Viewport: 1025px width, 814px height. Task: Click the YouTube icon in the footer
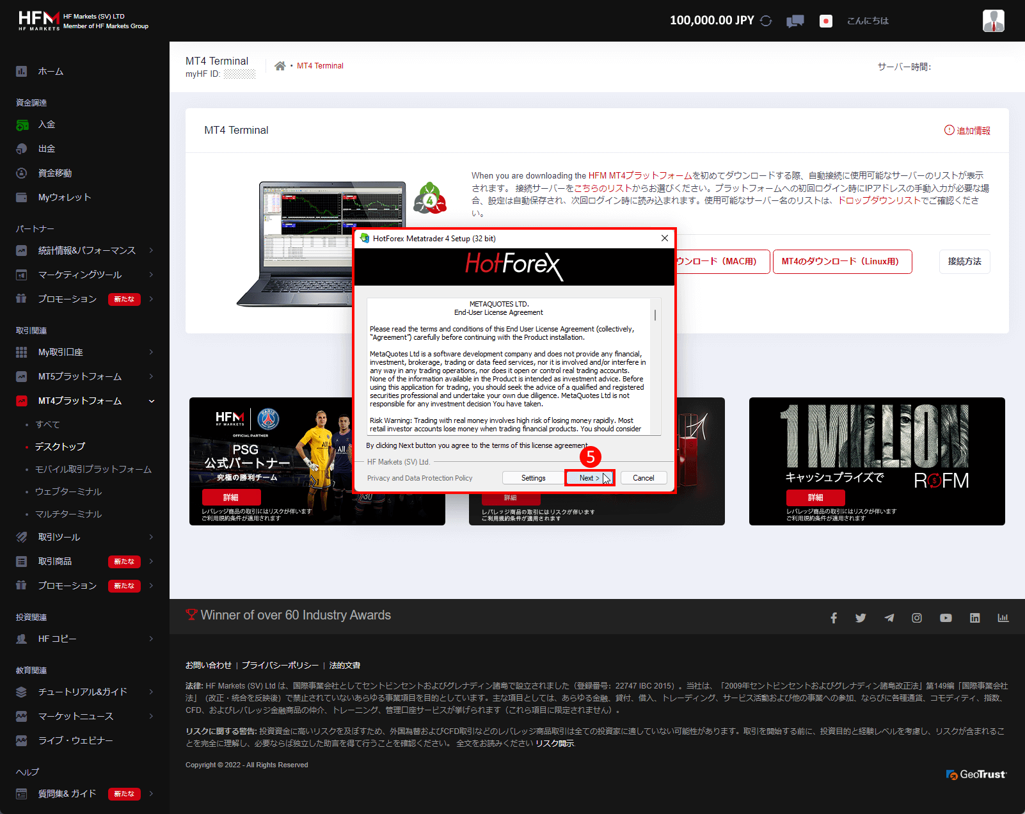coord(946,618)
